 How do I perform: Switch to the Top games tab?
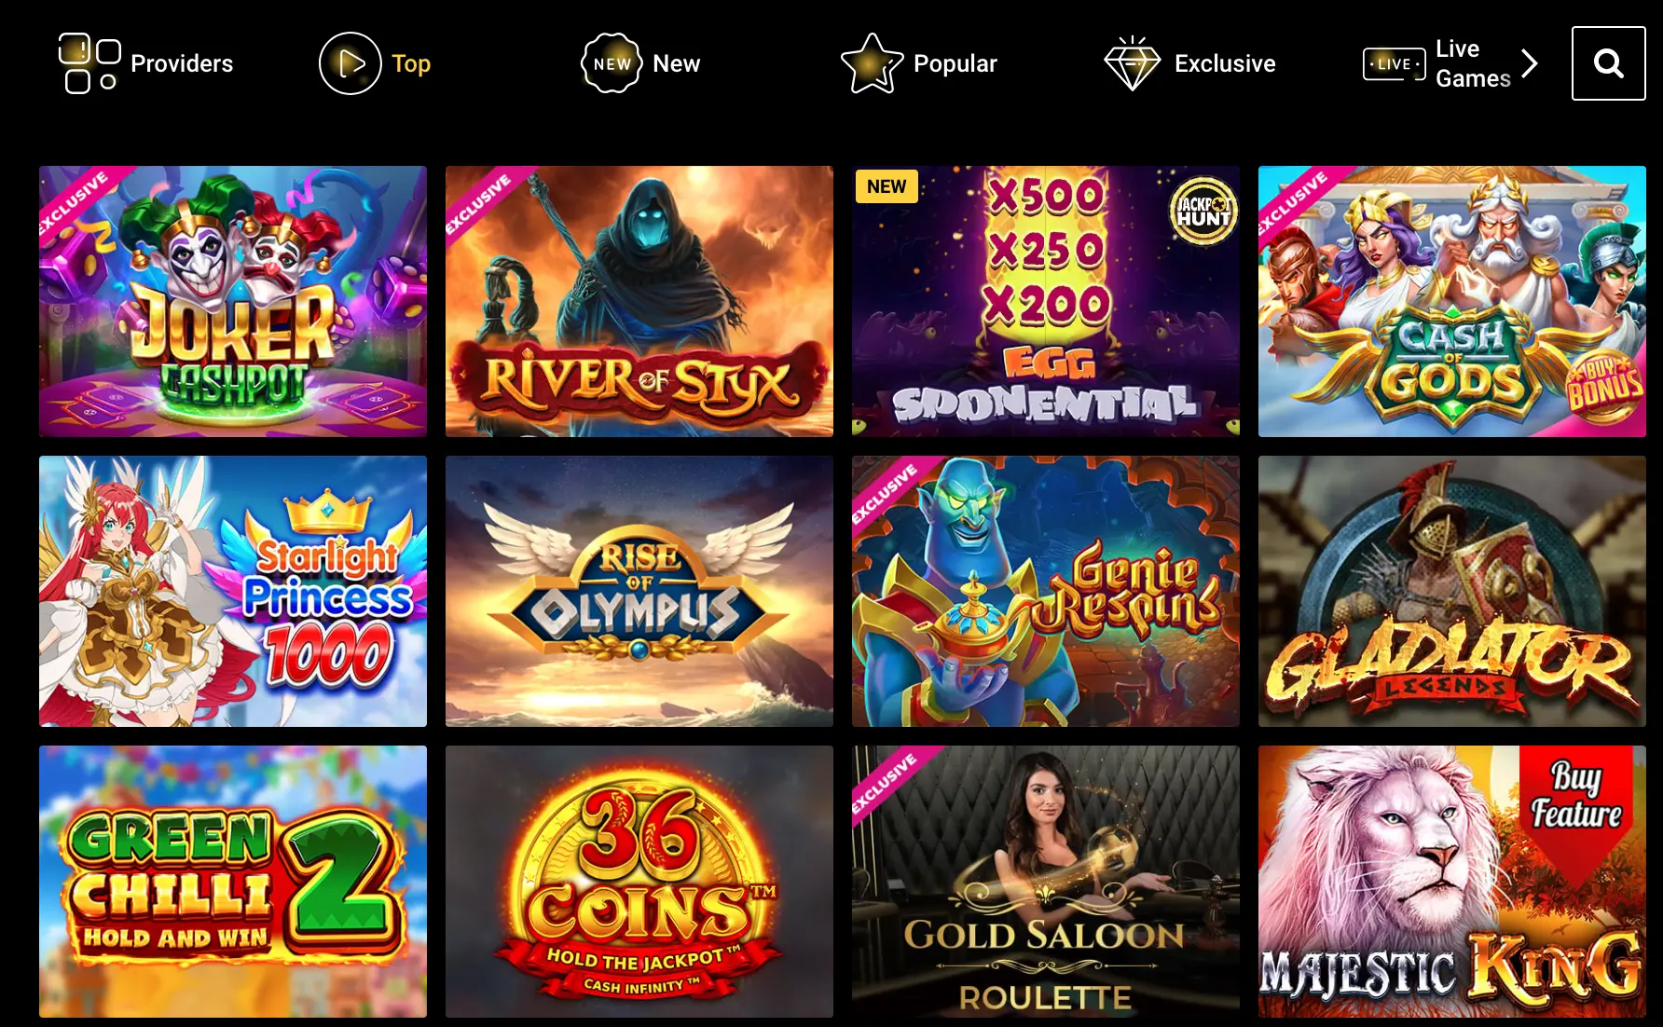411,63
